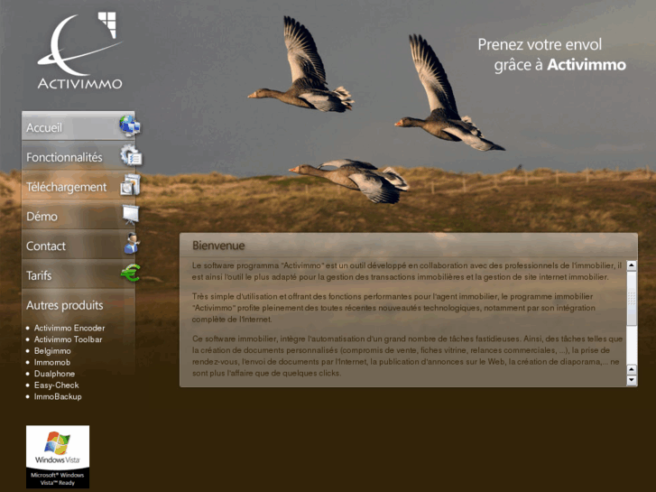The width and height of the screenshot is (656, 492).
Task: Click the gear checklist icon beside Fonctionnalités
Action: click(131, 155)
